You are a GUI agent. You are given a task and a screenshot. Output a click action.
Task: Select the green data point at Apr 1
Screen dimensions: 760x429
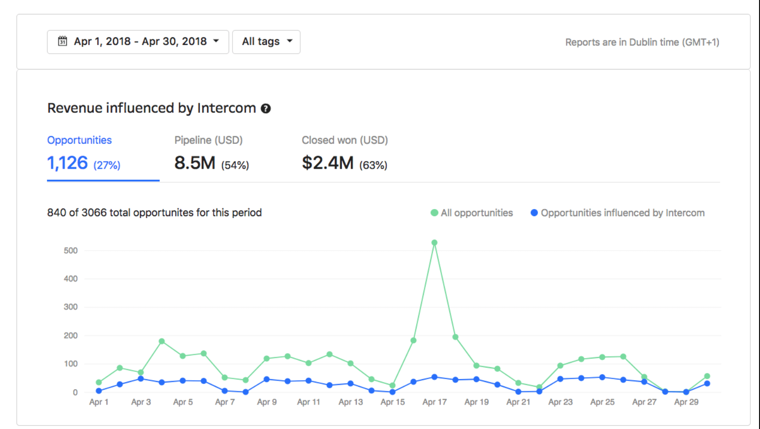pos(99,383)
